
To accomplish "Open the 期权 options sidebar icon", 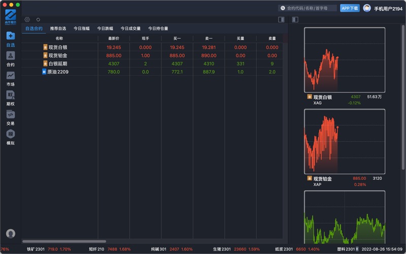I will (10, 98).
